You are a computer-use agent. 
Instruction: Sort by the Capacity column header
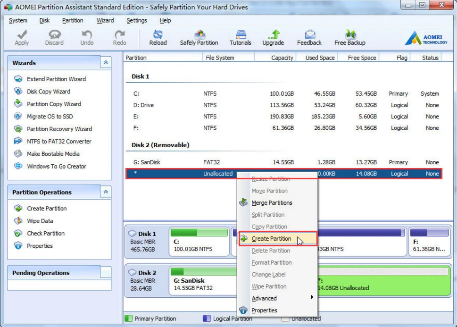[275, 58]
